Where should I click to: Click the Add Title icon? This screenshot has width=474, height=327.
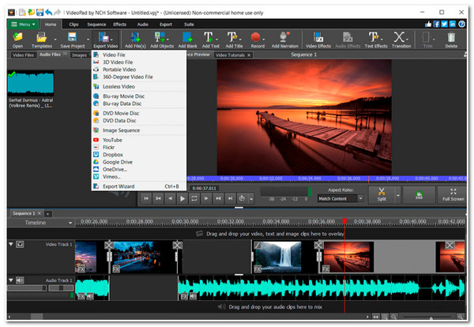tap(232, 40)
